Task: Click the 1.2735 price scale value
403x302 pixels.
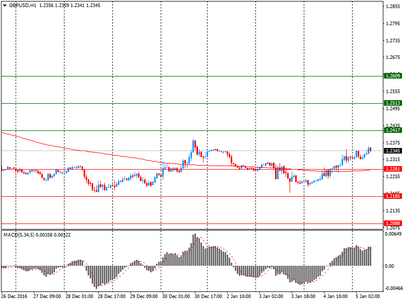Action: [393, 41]
